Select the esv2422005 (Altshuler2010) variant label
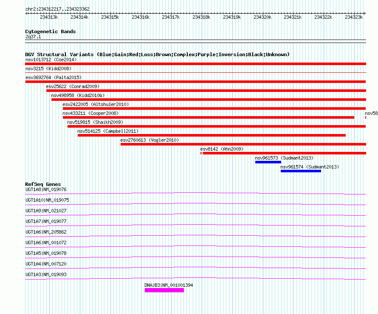Screen dimensions: 378x314 tap(96, 104)
